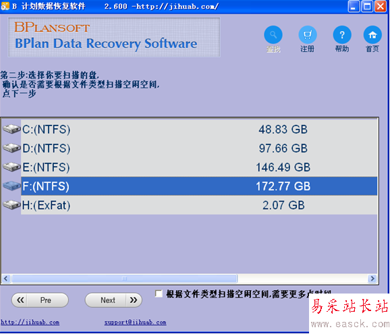Click the magnifier search icon

[x=273, y=35]
